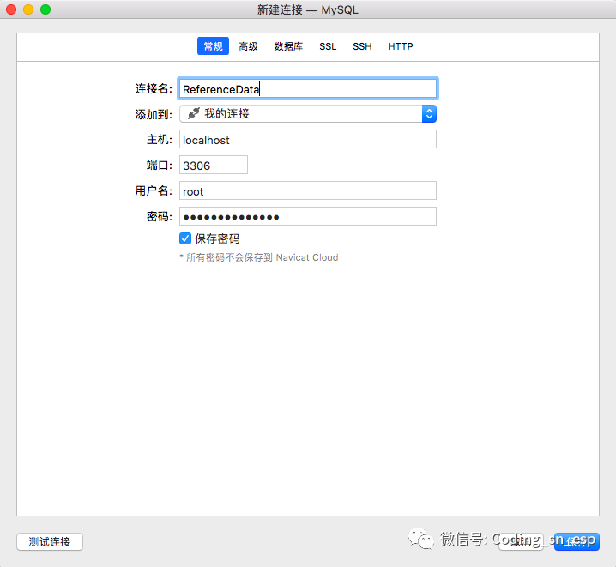Maximize the window with green button

point(45,9)
